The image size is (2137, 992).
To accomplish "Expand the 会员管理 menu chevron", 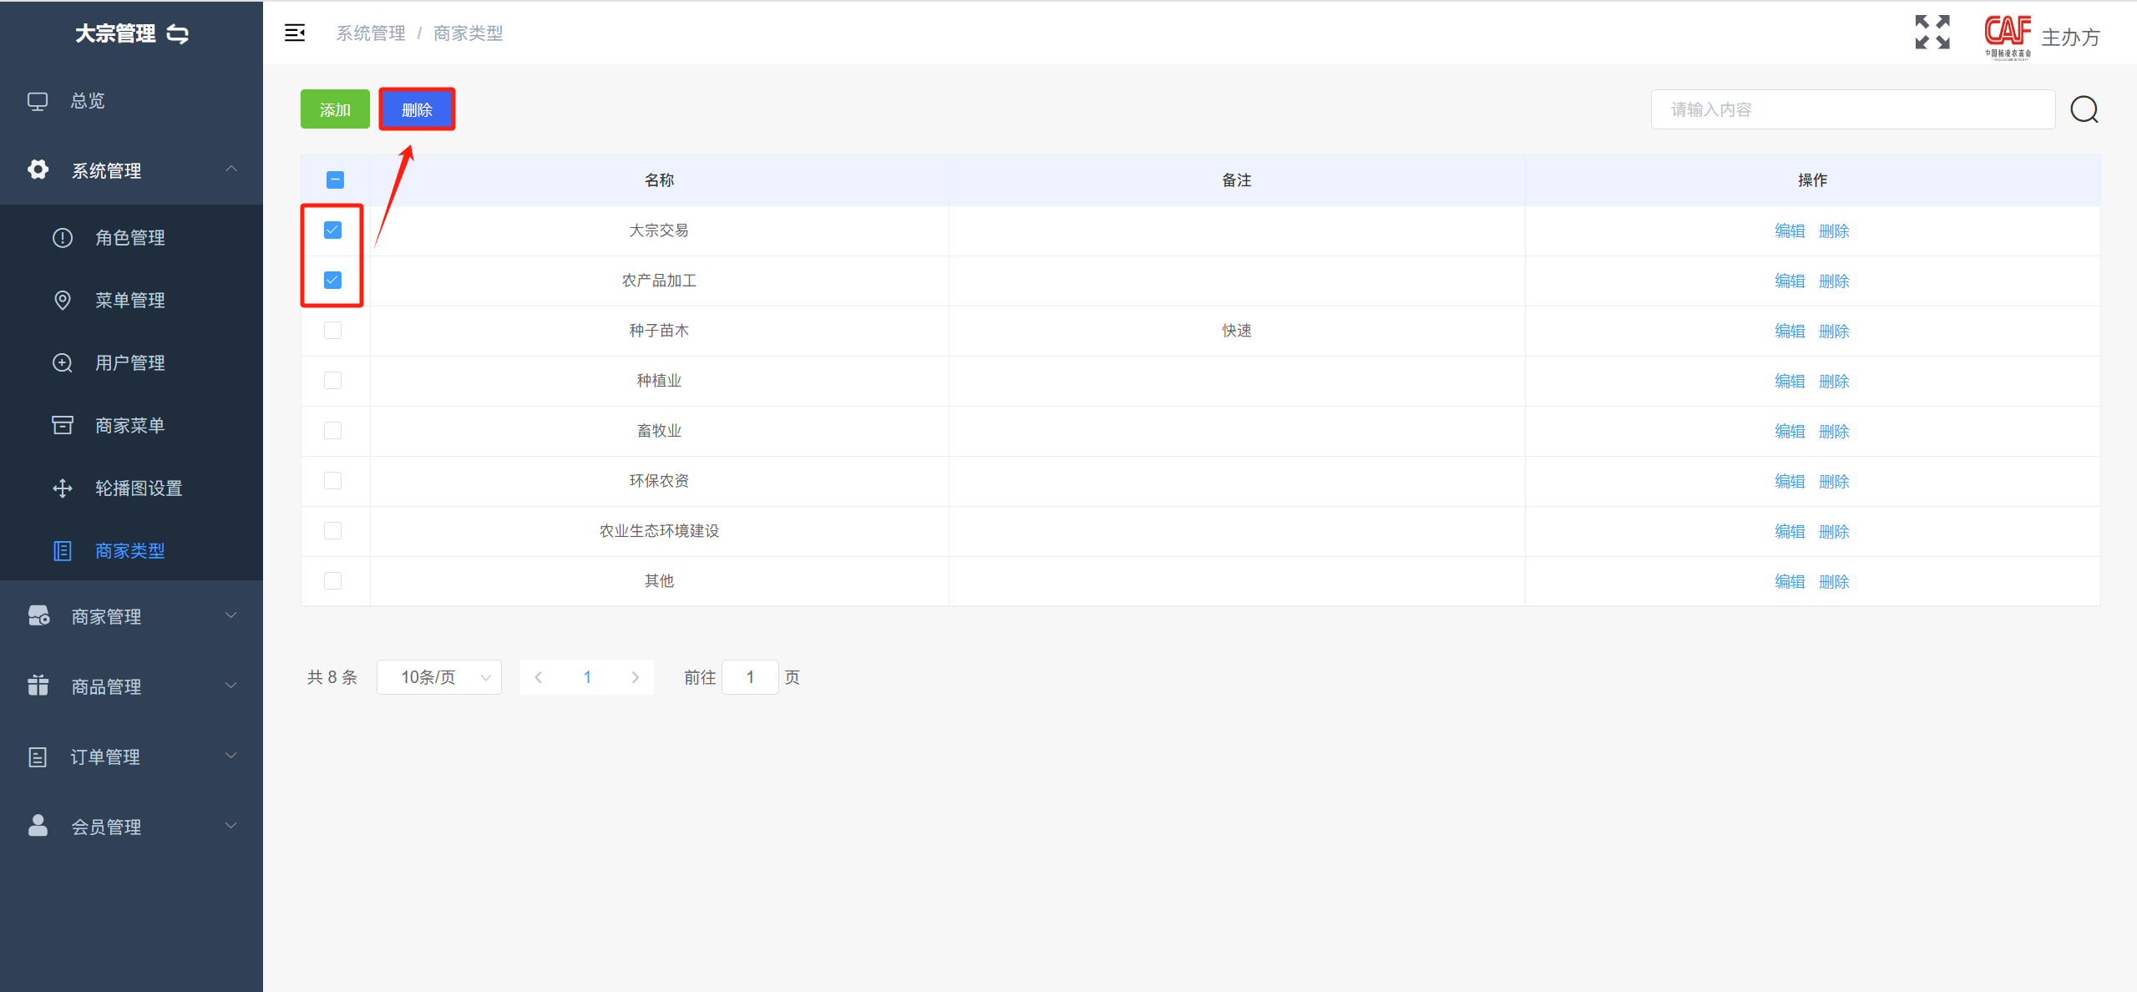I will pos(231,826).
